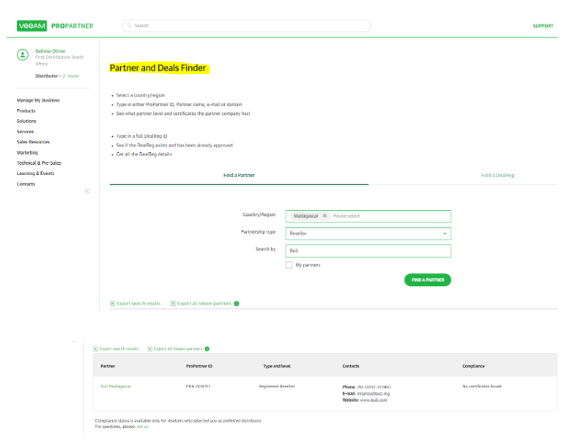Click the Type and level column header
The image size is (578, 440).
click(277, 366)
